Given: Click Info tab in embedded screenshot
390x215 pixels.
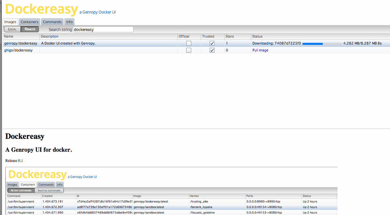Looking at the screenshot, I should point(60,185).
